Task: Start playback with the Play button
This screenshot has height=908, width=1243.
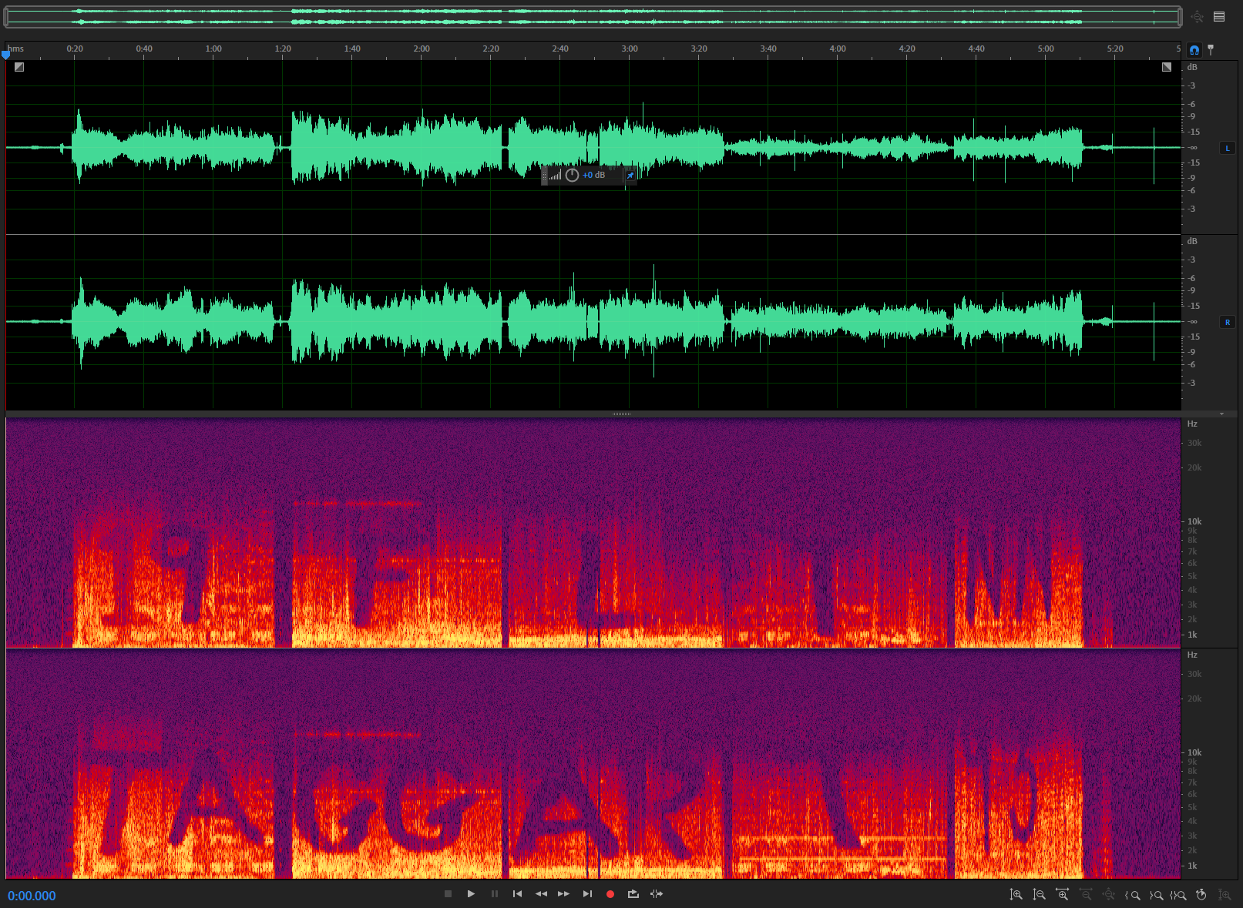Action: [x=471, y=894]
